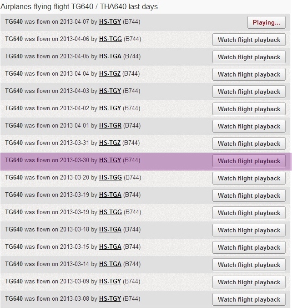Play back the 2013-03-15 flight
This screenshot has height=308, width=292.
pos(249,247)
